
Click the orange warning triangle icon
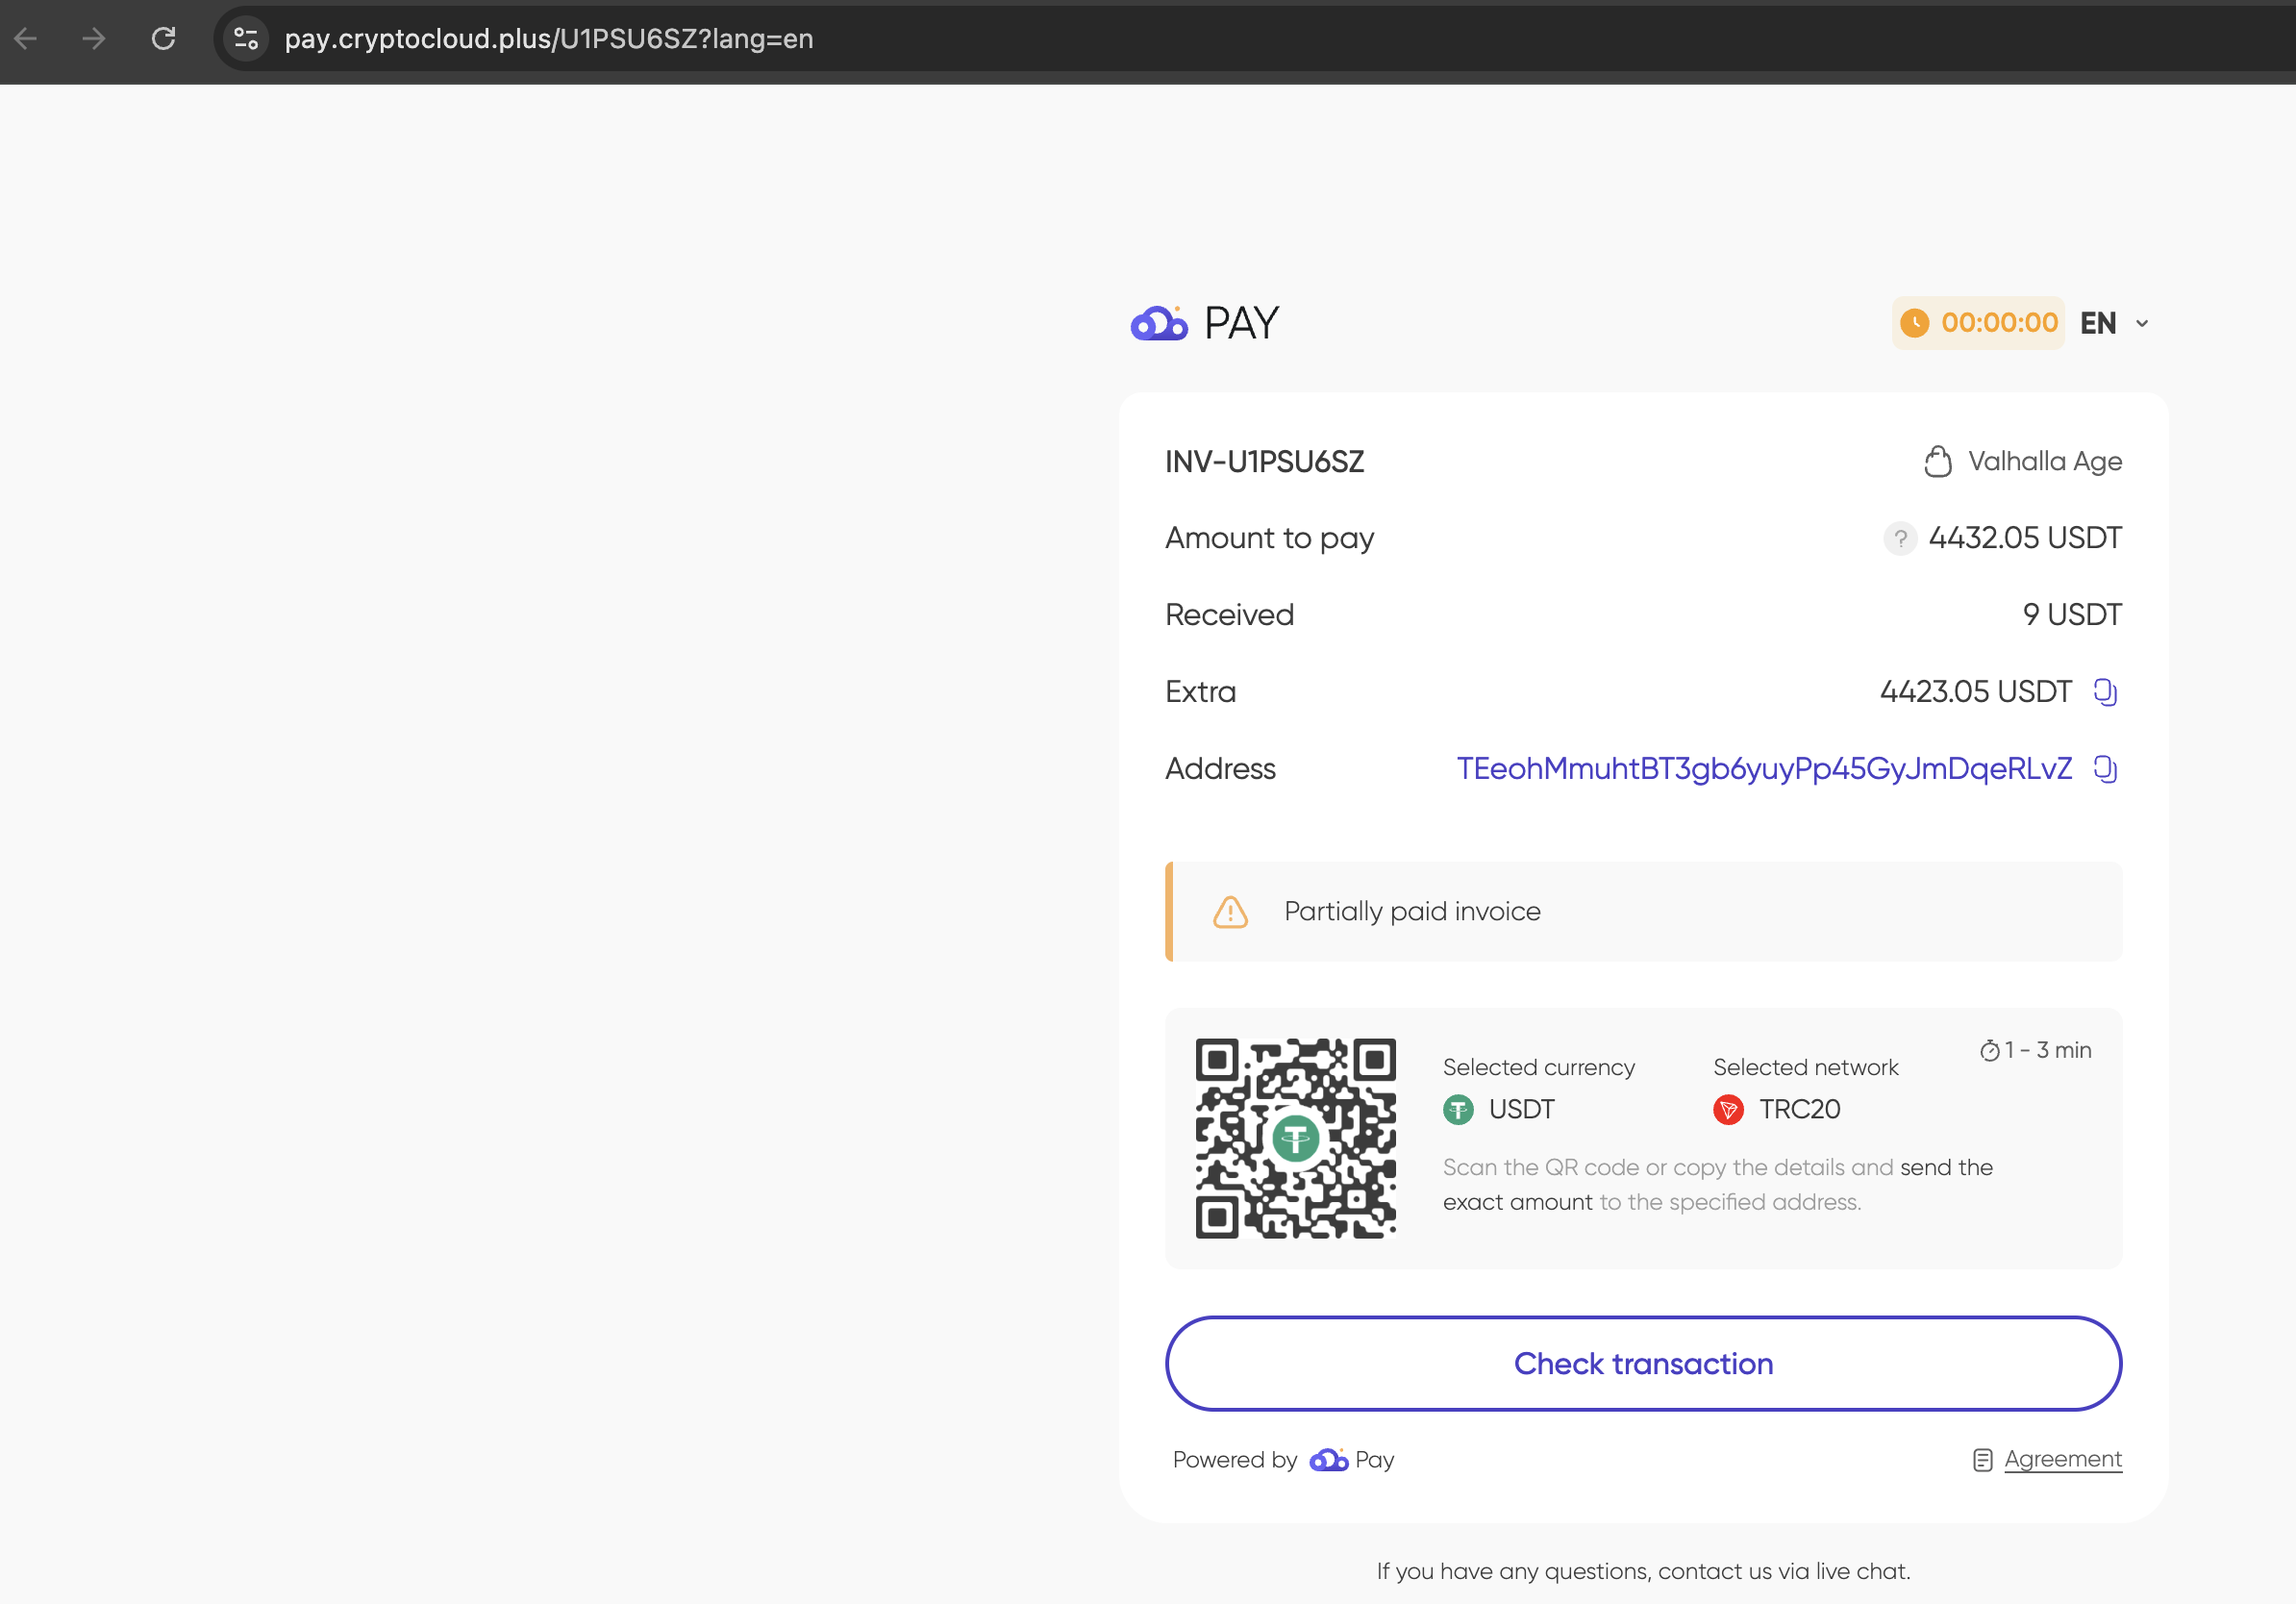point(1230,912)
